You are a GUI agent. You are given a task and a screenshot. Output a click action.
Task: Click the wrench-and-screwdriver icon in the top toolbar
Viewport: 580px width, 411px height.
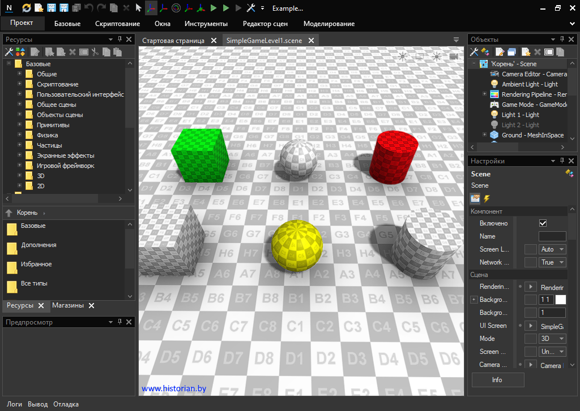click(x=251, y=8)
